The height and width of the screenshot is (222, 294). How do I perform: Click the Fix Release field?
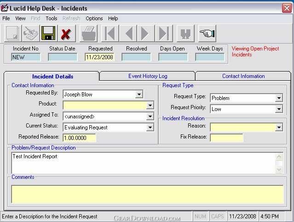pos(226,138)
